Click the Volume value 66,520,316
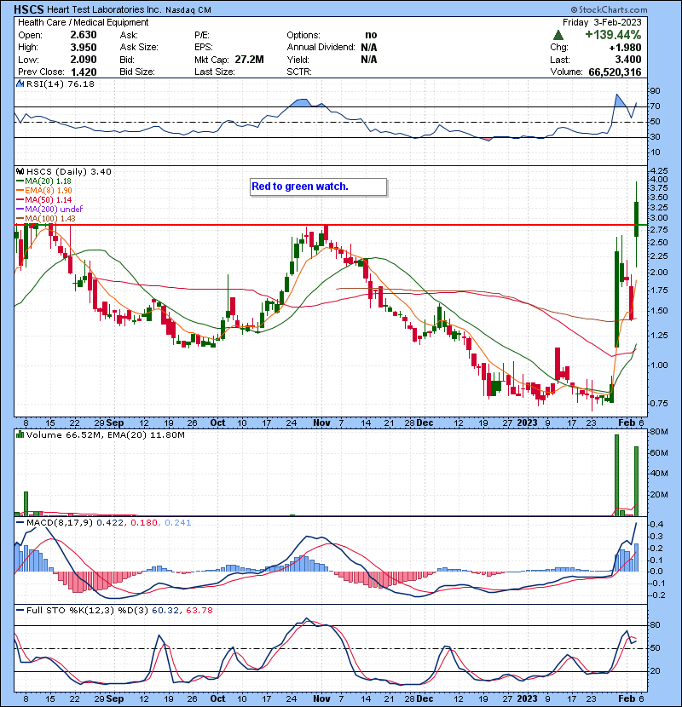This screenshot has height=707, width=682. 615,72
